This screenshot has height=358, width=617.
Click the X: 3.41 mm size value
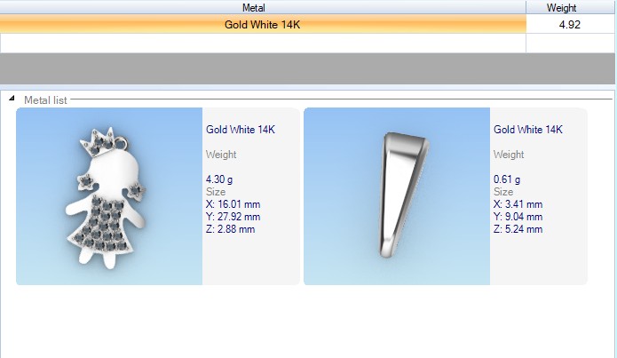(518, 203)
